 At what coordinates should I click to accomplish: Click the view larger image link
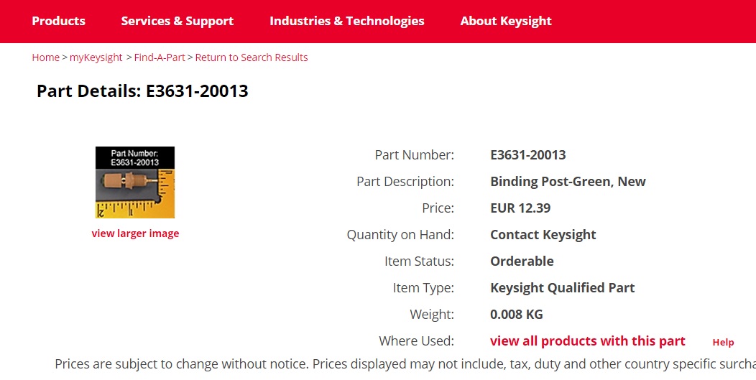[135, 233]
